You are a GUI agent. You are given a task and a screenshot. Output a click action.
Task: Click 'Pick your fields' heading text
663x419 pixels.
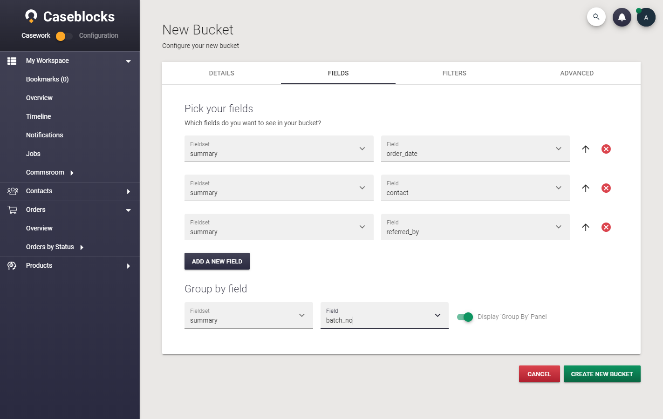point(219,108)
